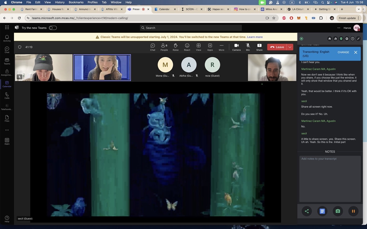
Task: Click the eraser icon in transcript panel
Action: tap(335, 39)
